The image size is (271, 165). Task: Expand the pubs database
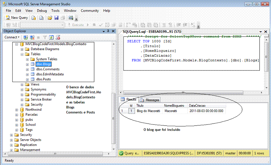(17, 120)
